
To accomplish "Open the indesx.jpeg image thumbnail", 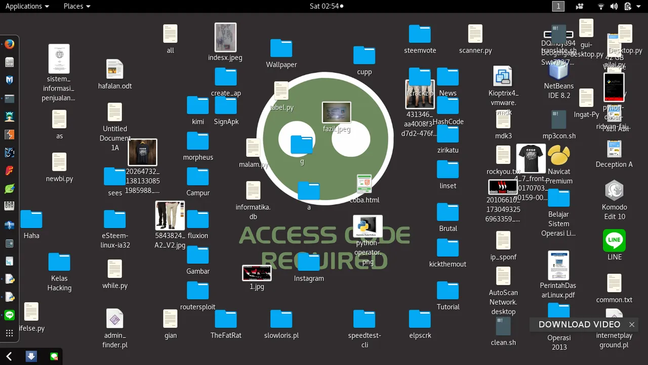I will (x=225, y=37).
